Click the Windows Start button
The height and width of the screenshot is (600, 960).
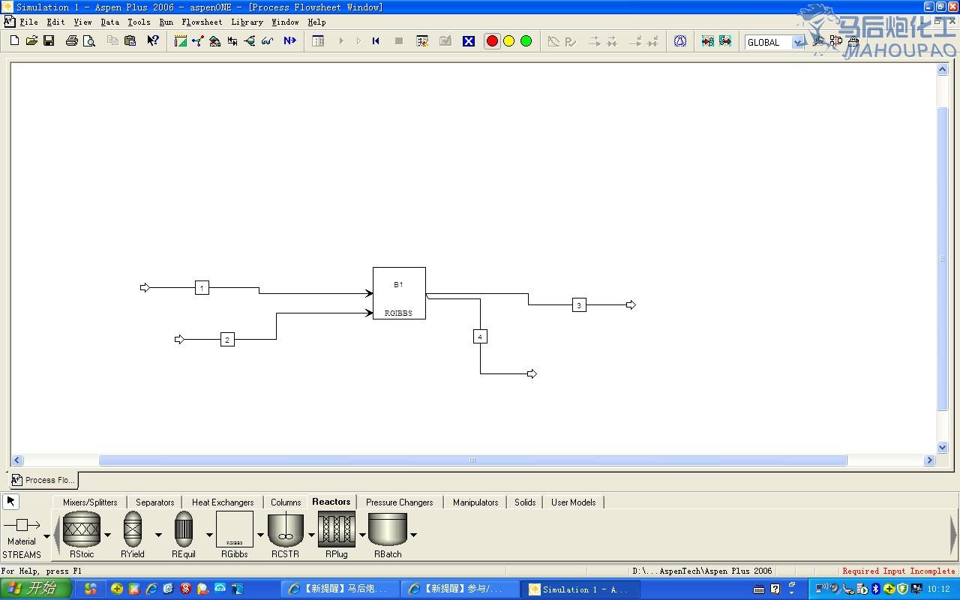(x=36, y=589)
